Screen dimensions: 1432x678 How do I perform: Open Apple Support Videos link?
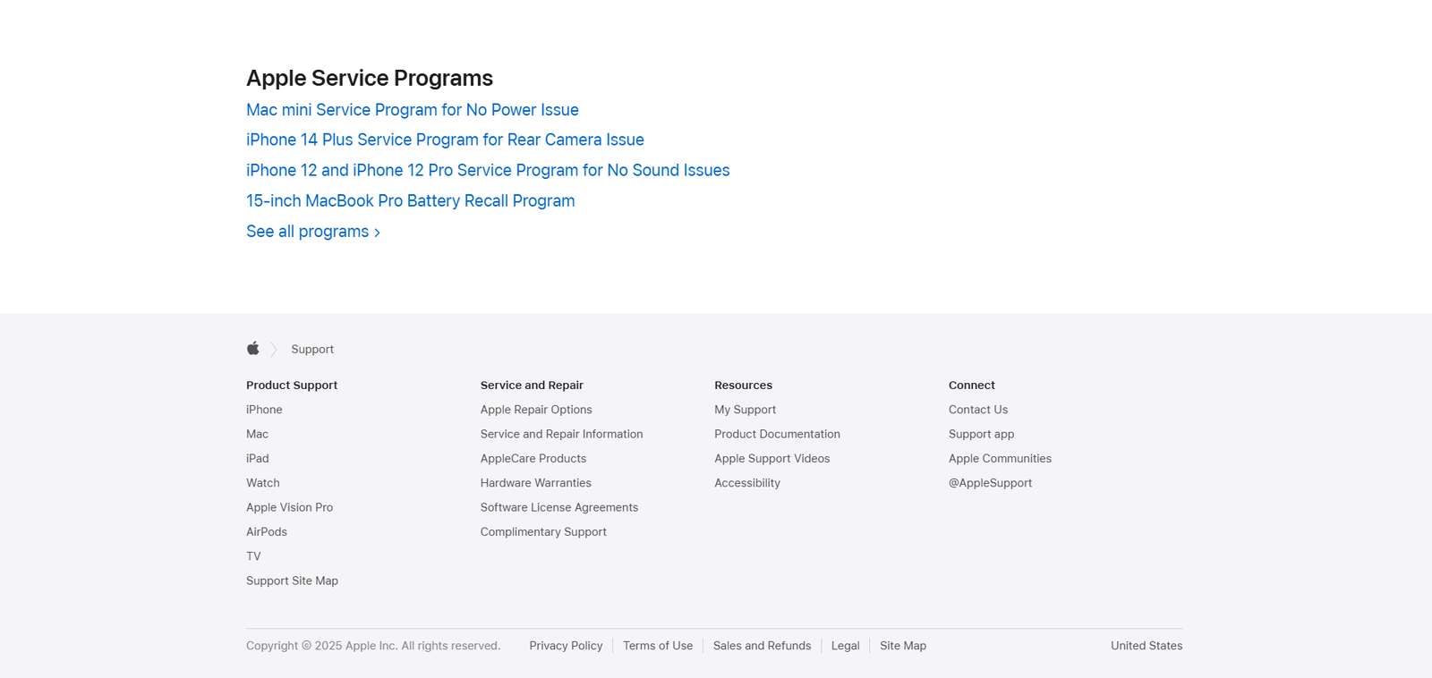click(x=771, y=459)
